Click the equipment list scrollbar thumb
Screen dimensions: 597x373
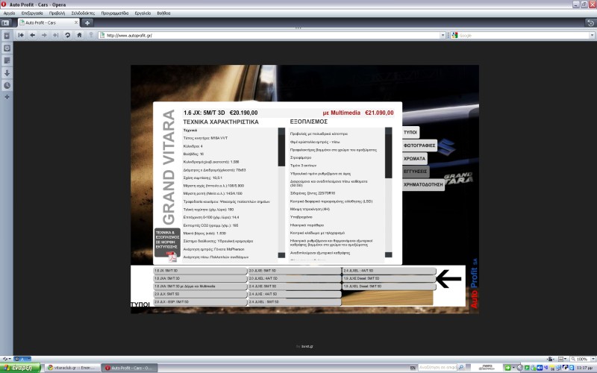click(388, 156)
